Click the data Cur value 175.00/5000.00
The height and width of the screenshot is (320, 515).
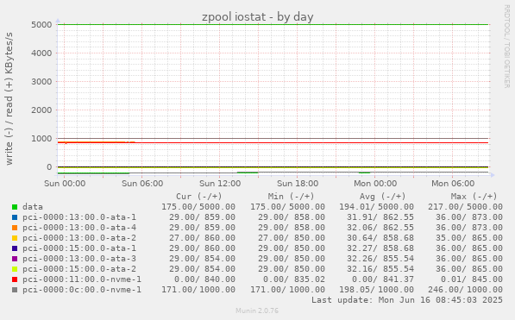198,207
